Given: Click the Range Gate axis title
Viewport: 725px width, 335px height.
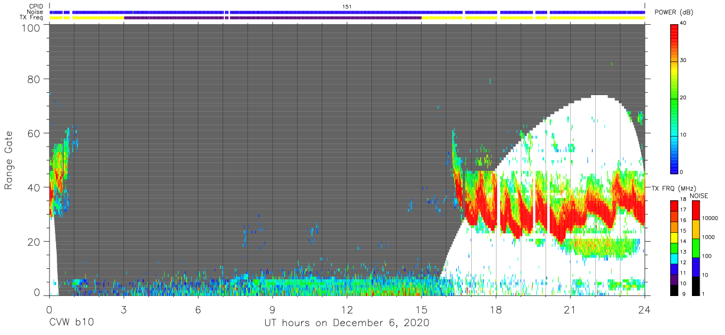Looking at the screenshot, I should tap(9, 160).
